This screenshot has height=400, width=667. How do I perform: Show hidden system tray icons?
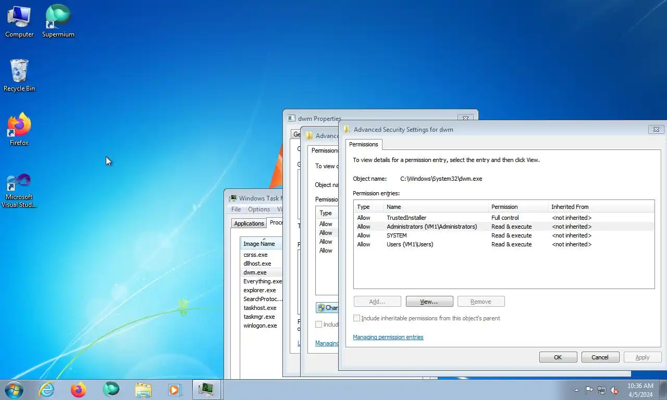click(x=576, y=390)
